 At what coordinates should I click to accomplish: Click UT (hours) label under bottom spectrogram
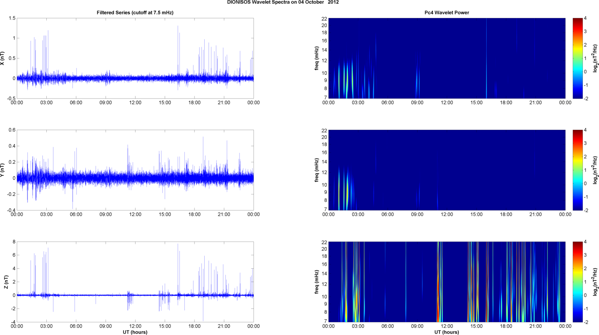447,332
